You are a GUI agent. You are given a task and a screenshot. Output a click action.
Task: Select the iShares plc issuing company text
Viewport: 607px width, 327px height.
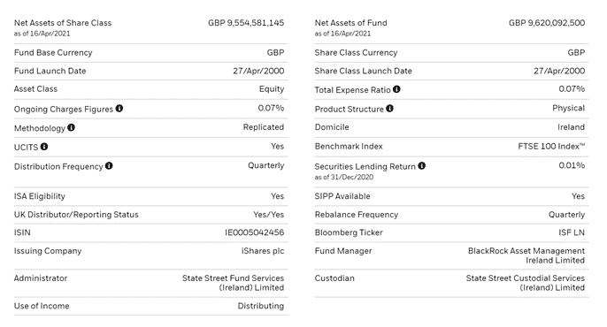click(x=263, y=251)
